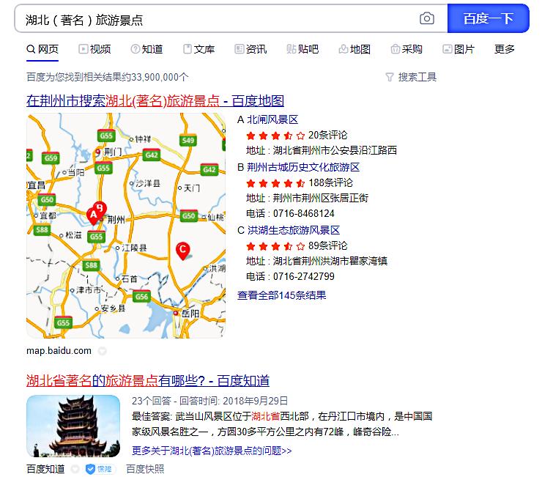The image size is (542, 477).
Task: Click the icon next to 百度知道 source
Action: click(75, 470)
